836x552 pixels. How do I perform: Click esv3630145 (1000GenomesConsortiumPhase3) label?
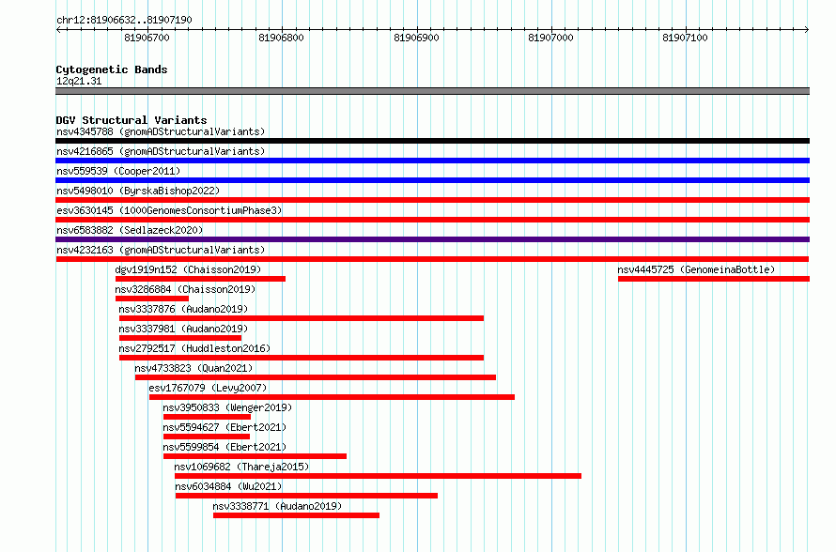tap(169, 210)
